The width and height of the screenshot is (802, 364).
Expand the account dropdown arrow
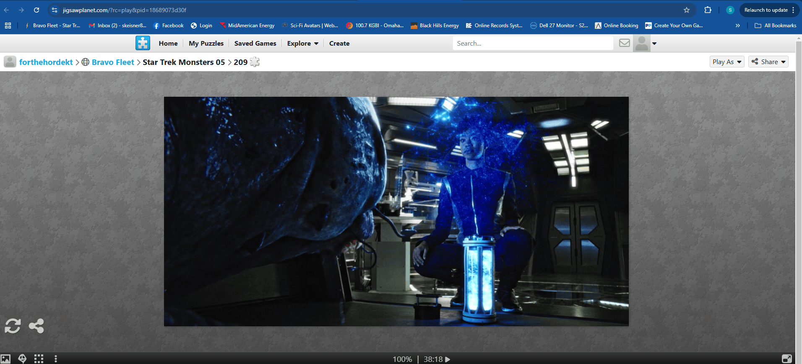(x=654, y=44)
